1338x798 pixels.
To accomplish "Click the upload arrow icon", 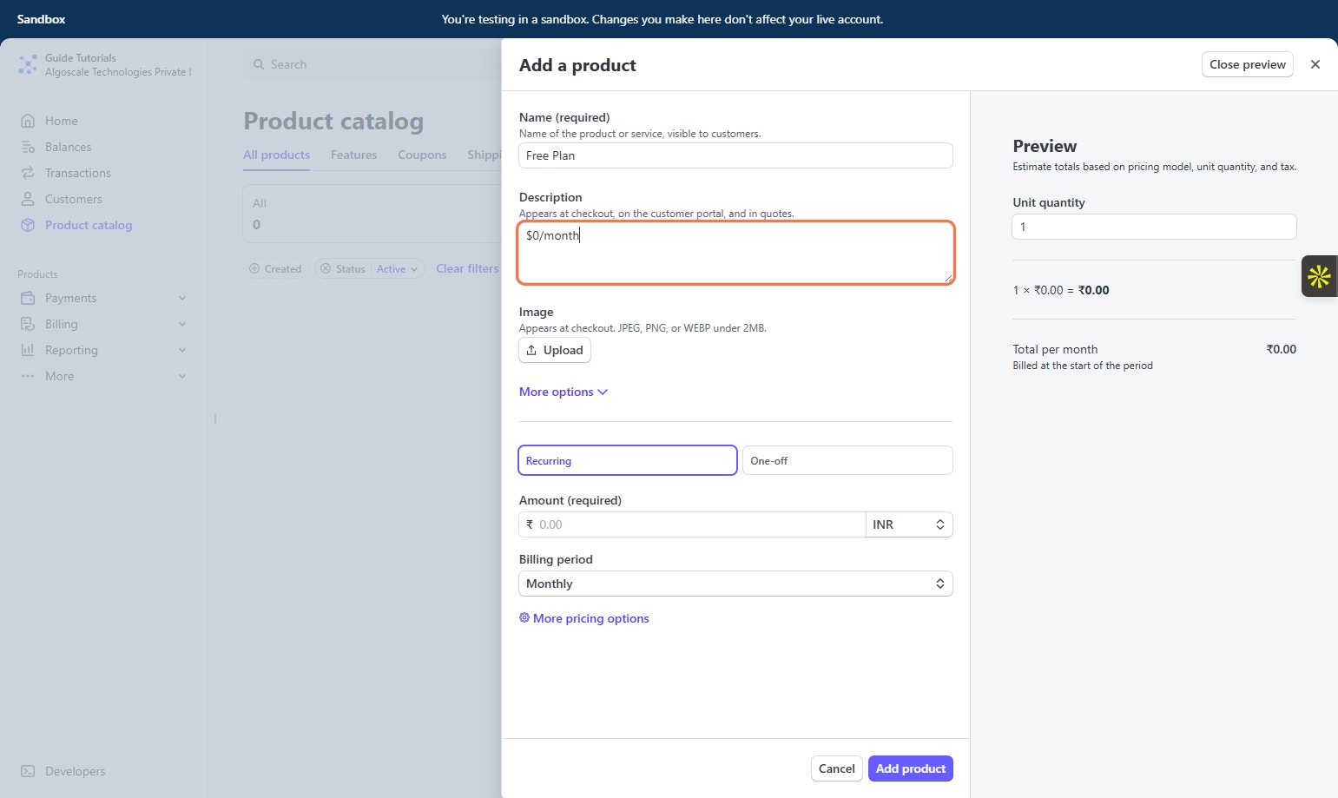I will pyautogui.click(x=531, y=350).
